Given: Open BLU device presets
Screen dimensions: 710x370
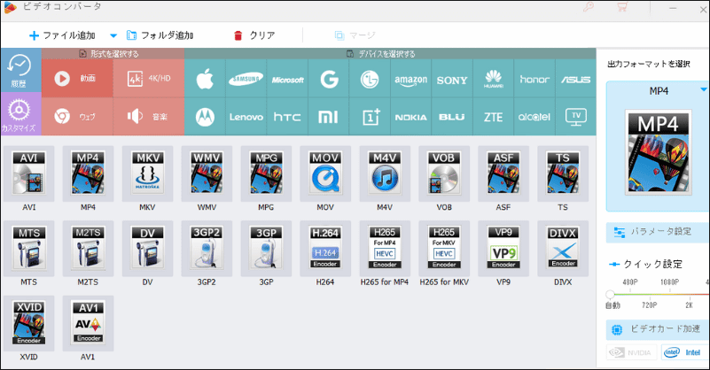Looking at the screenshot, I should pos(452,117).
